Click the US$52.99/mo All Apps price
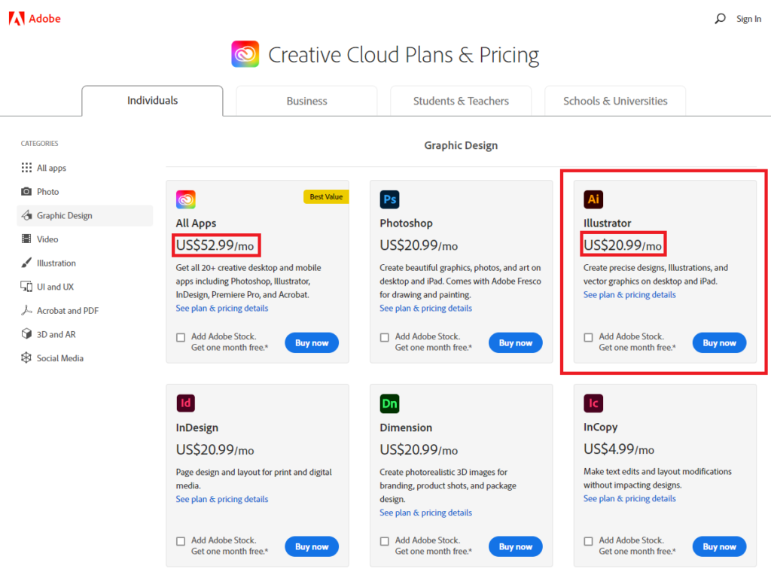 point(215,245)
